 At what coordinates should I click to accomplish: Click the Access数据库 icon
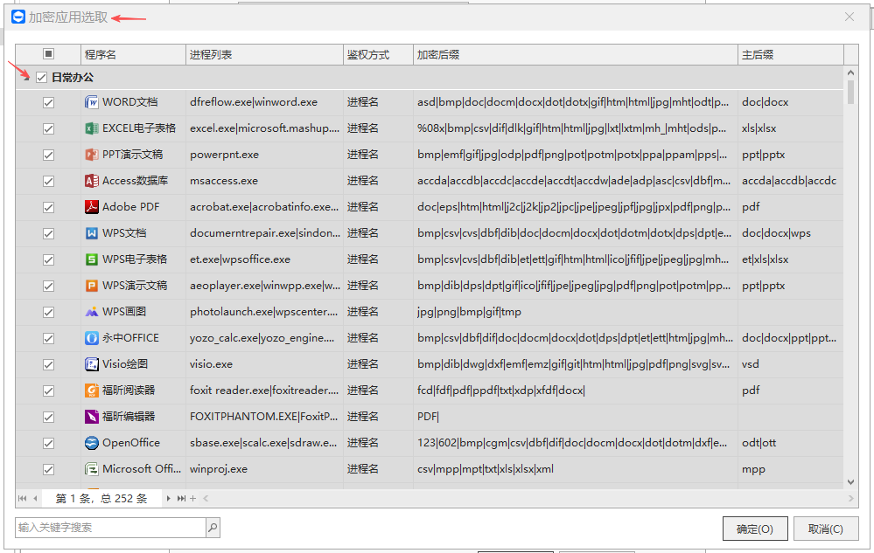[92, 181]
